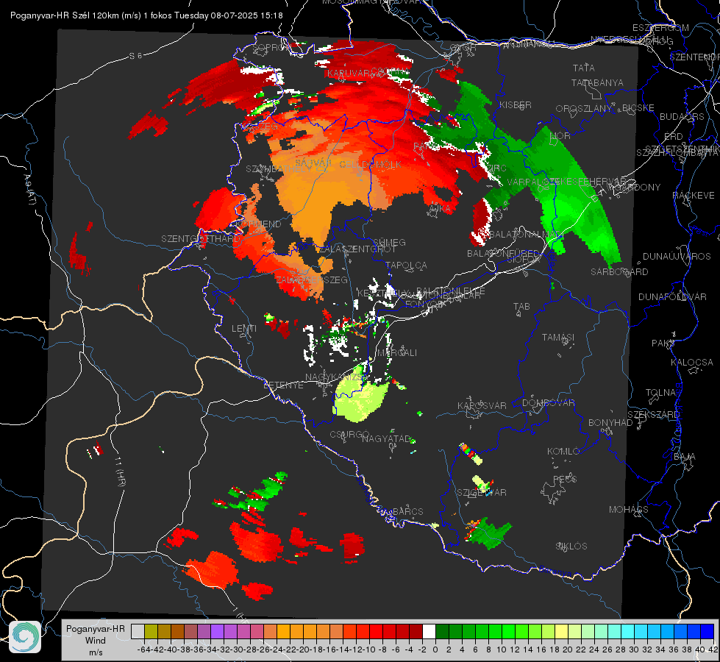Click the BICSKE city label
The image size is (720, 662).
click(x=638, y=107)
